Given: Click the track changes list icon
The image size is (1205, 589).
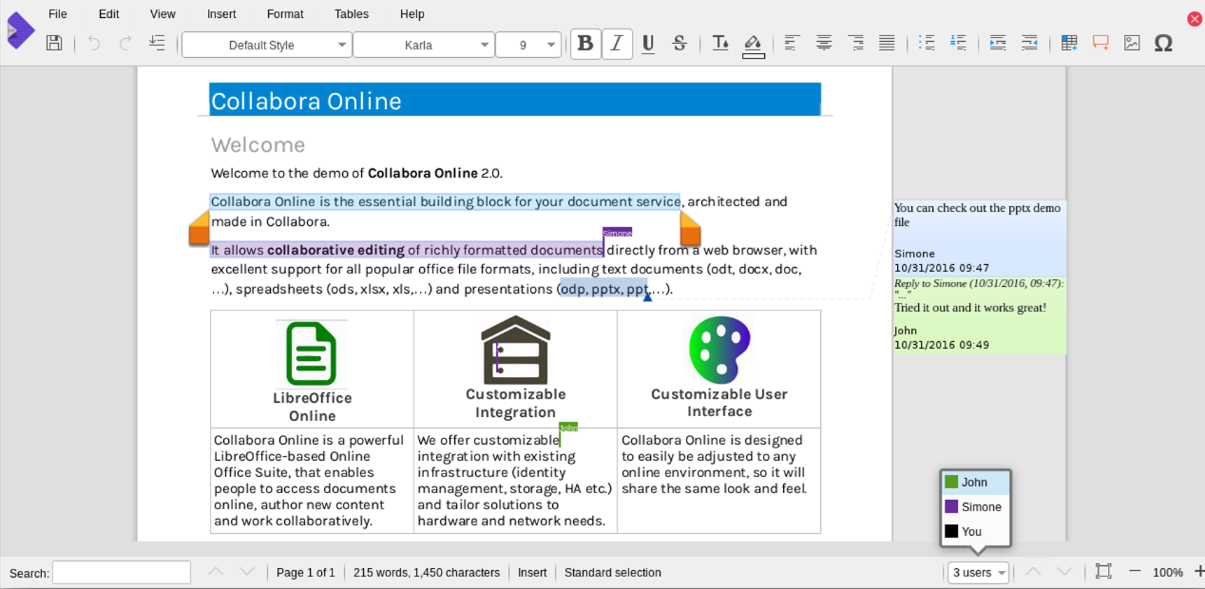Looking at the screenshot, I should 157,43.
